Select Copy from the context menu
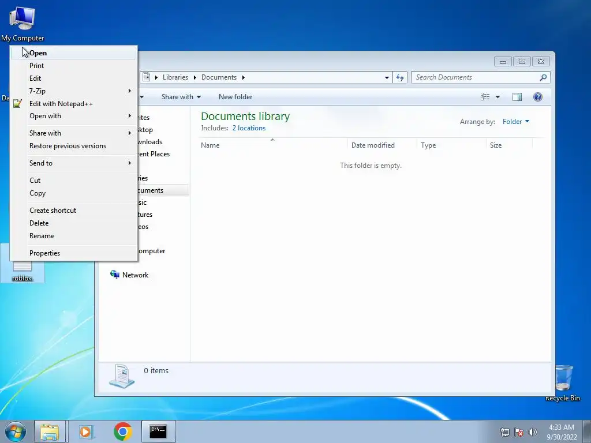 click(x=73, y=193)
